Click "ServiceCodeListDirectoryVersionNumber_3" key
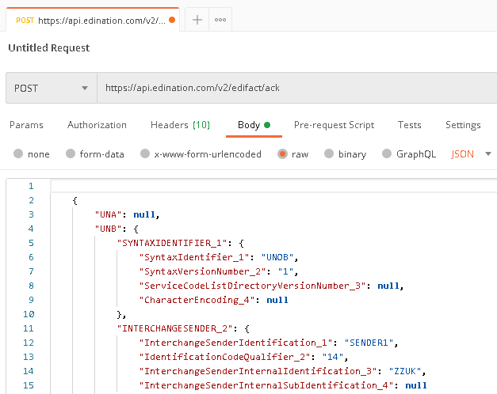 tap(253, 286)
